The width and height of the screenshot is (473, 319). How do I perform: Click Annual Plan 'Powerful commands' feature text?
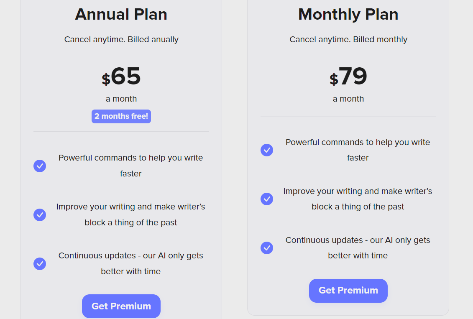pyautogui.click(x=131, y=166)
